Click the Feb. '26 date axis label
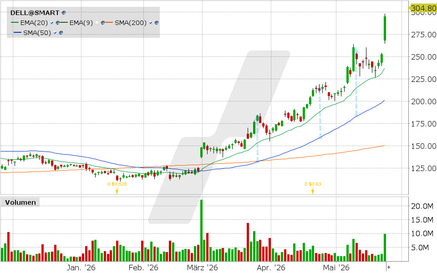This screenshot has height=273, width=437. [143, 268]
